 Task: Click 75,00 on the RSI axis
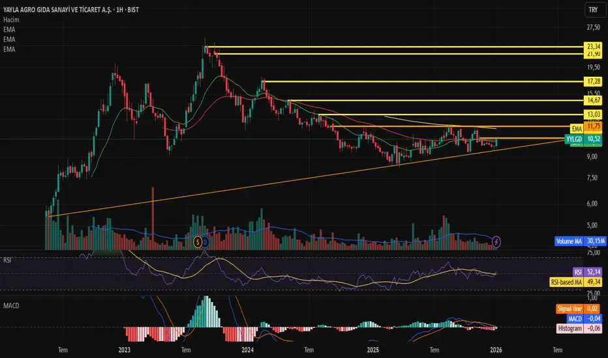pos(593,253)
